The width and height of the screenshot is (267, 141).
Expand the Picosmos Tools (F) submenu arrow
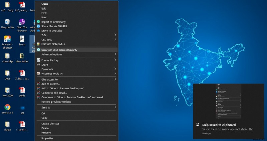coord(115,73)
